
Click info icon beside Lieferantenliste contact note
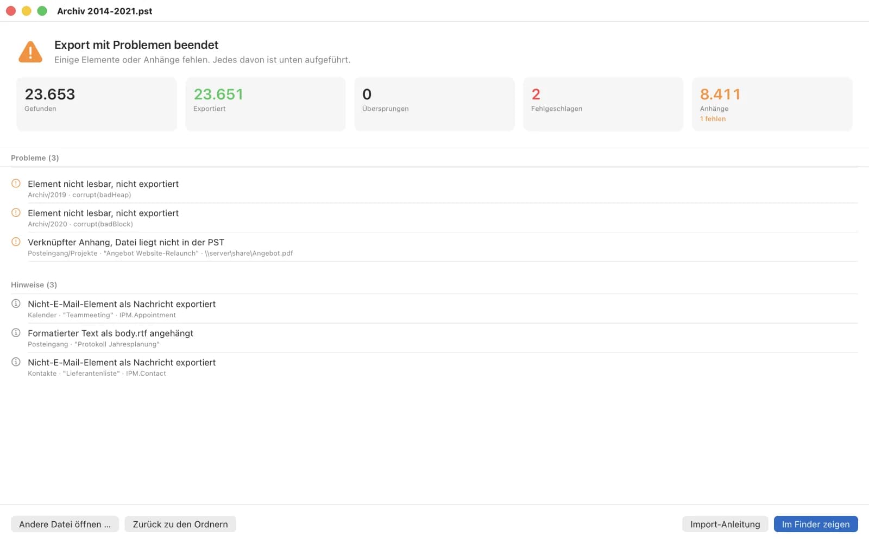(x=16, y=362)
